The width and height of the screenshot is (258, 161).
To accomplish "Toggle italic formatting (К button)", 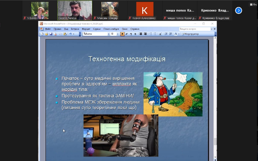I will 127,34.
